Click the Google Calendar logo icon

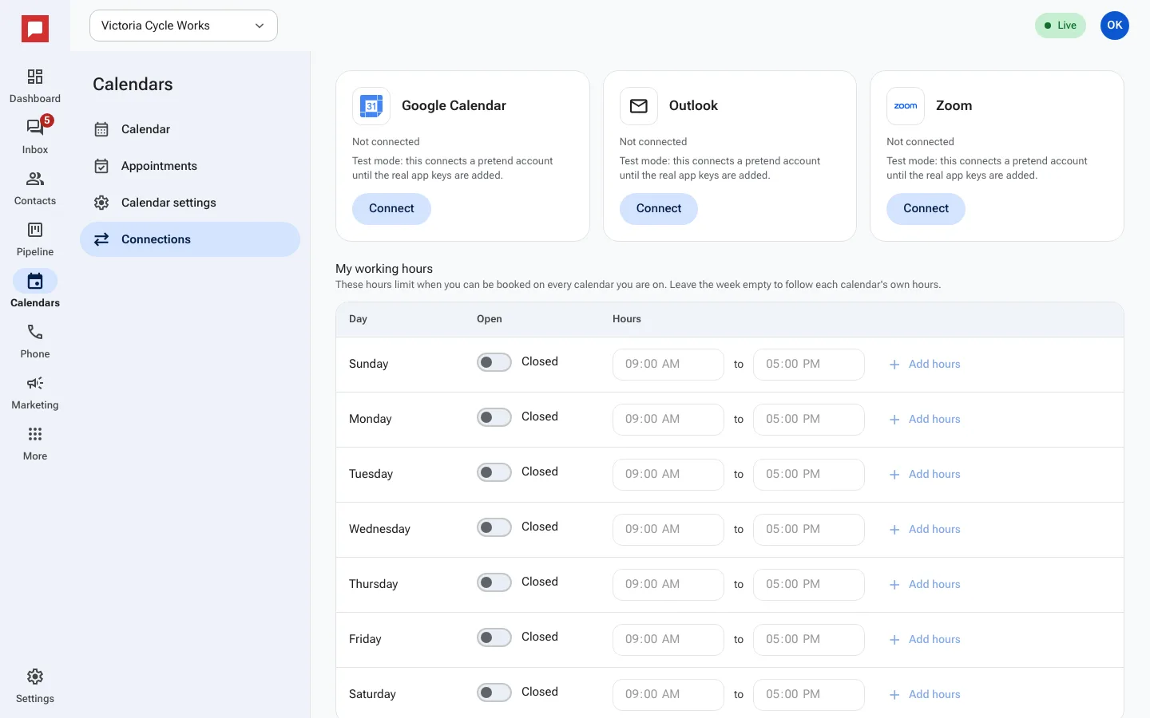click(x=371, y=106)
